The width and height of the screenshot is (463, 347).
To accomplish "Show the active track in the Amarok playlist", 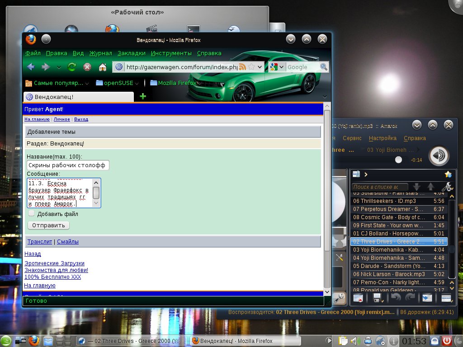I will [427, 298].
